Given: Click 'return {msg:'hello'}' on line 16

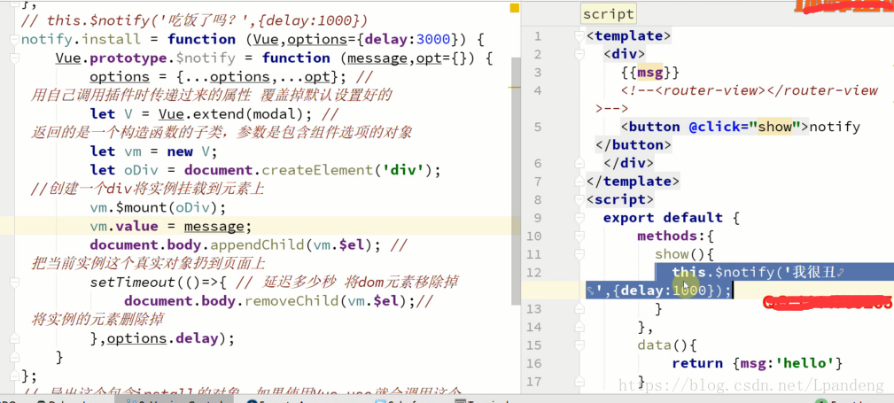Looking at the screenshot, I should point(758,364).
